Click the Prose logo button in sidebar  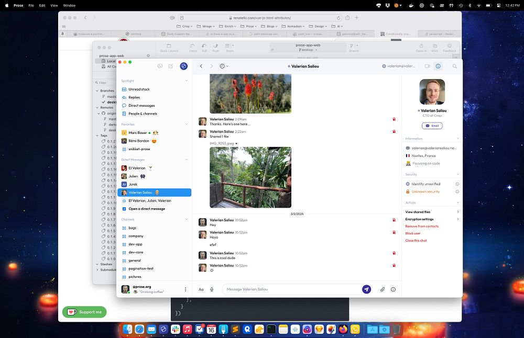pos(183,66)
